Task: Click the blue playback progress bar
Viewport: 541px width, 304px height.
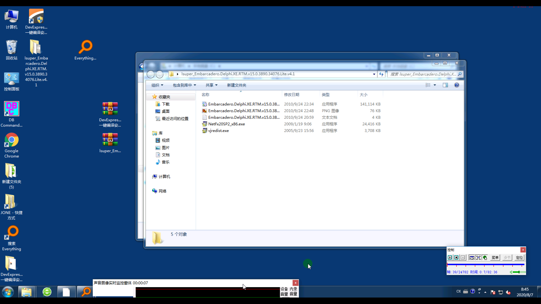Action: coord(485,265)
